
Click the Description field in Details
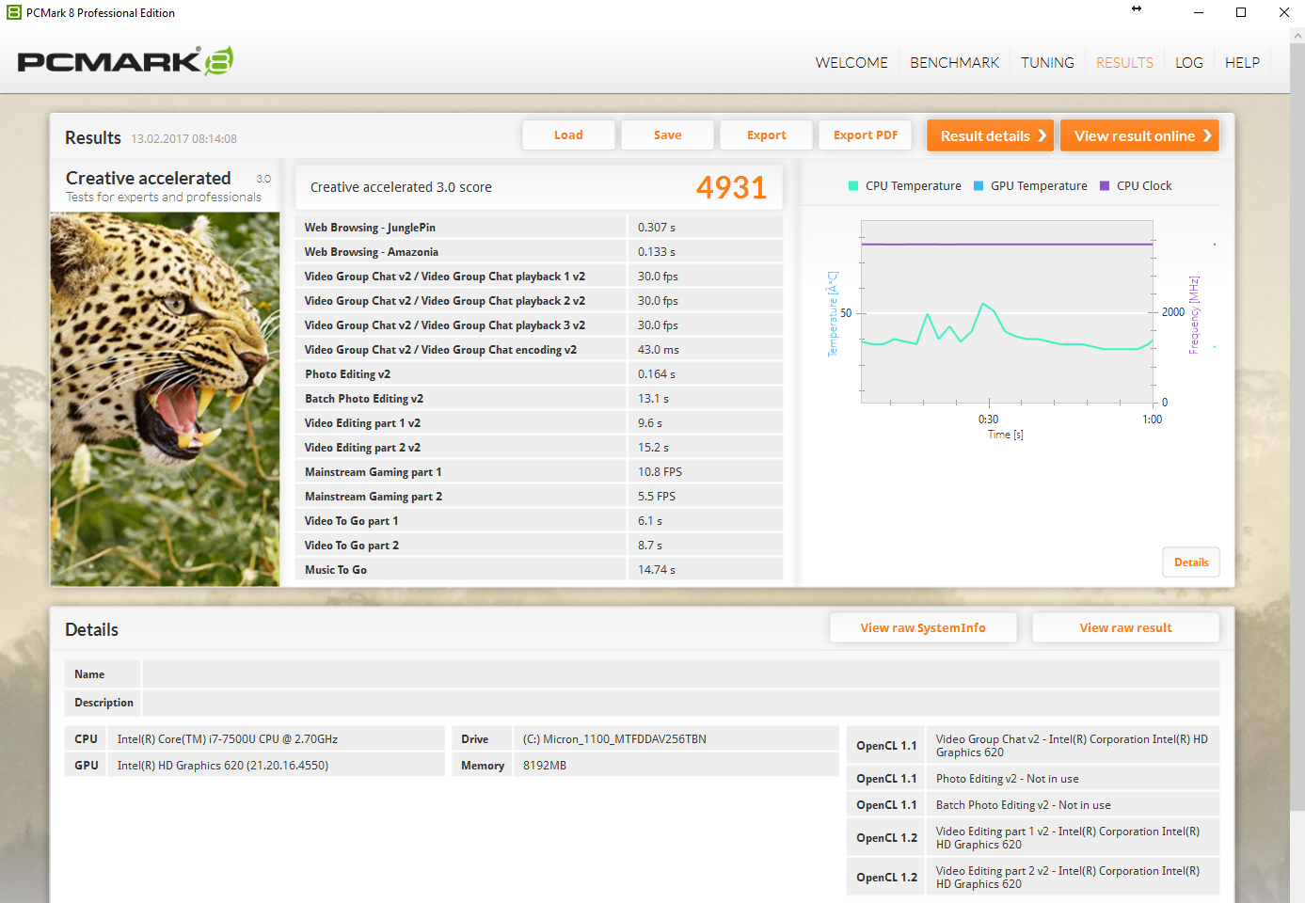click(681, 703)
